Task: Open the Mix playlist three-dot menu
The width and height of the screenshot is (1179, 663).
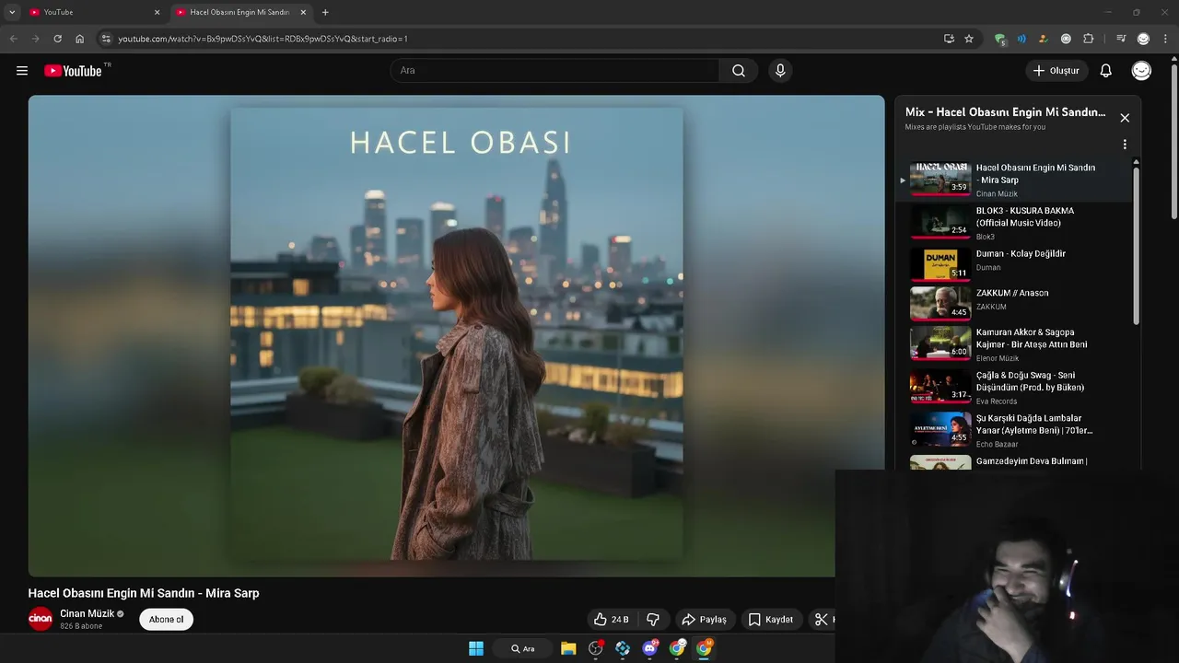Action: (1125, 145)
